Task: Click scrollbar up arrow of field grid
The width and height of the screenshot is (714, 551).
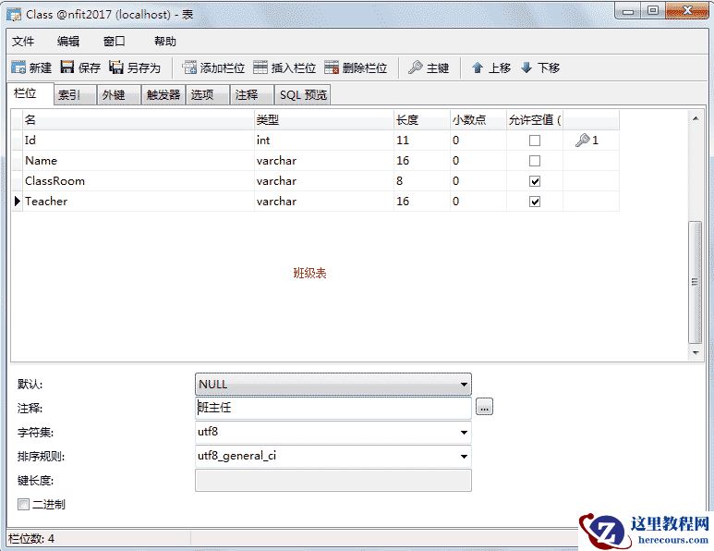Action: point(696,118)
